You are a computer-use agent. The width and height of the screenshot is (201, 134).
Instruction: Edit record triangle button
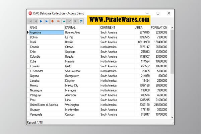64,21
